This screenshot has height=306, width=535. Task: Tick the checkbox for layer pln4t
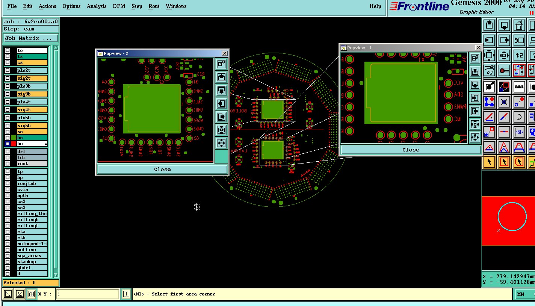[x=8, y=102]
